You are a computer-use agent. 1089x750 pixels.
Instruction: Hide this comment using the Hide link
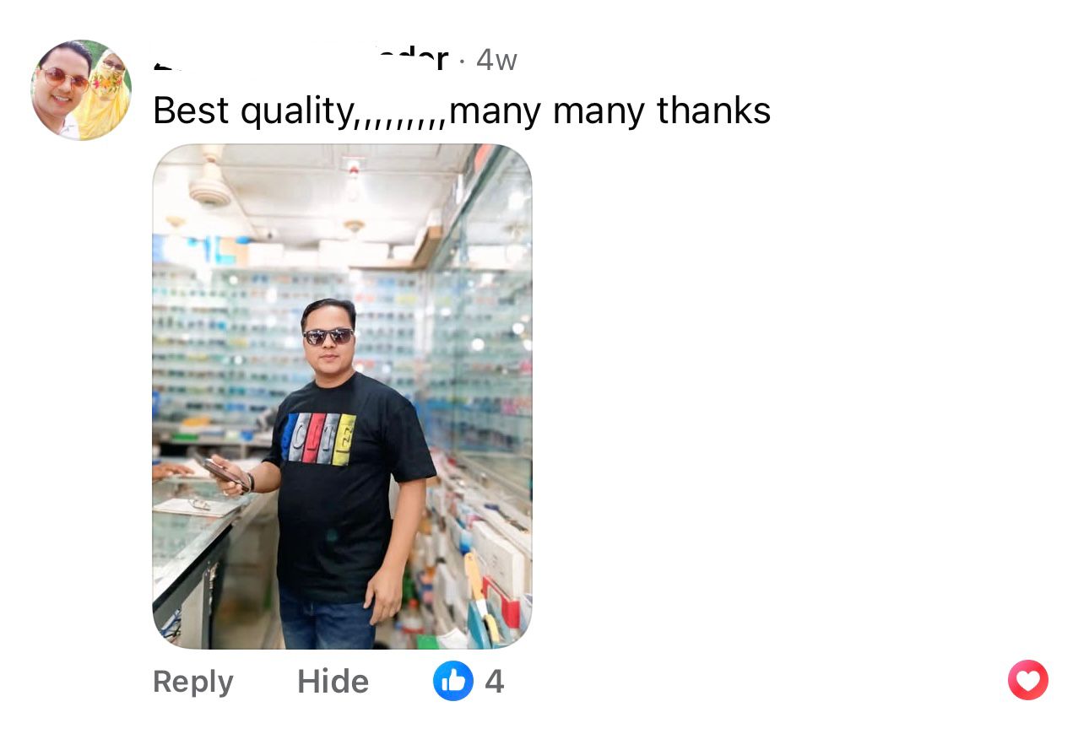tap(333, 682)
